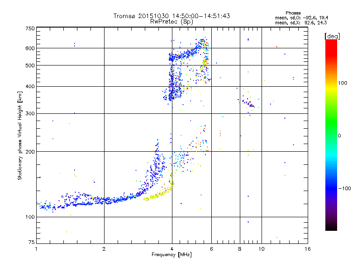Click the 'Phases' header text
Viewport: 362px width, 271px height.
tap(293, 13)
